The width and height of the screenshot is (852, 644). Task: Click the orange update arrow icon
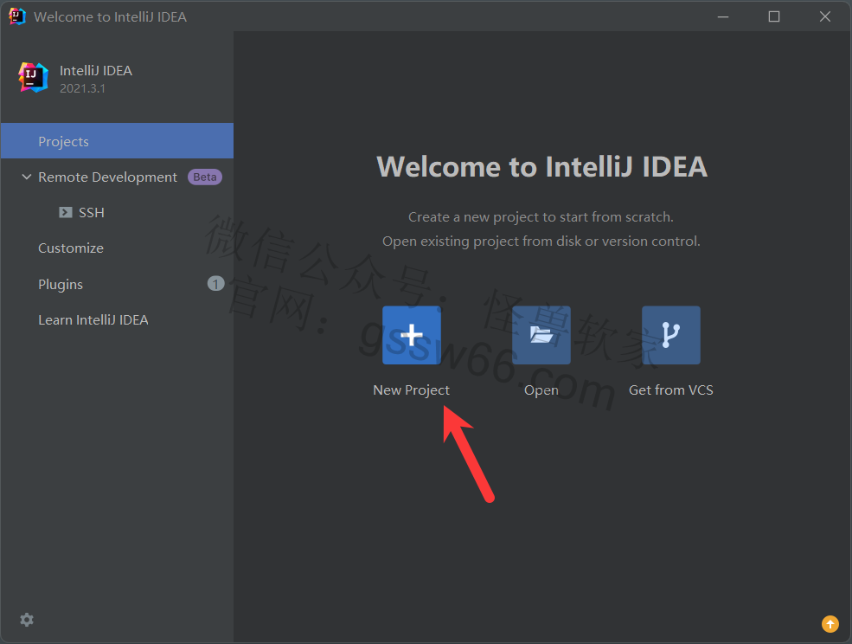830,623
